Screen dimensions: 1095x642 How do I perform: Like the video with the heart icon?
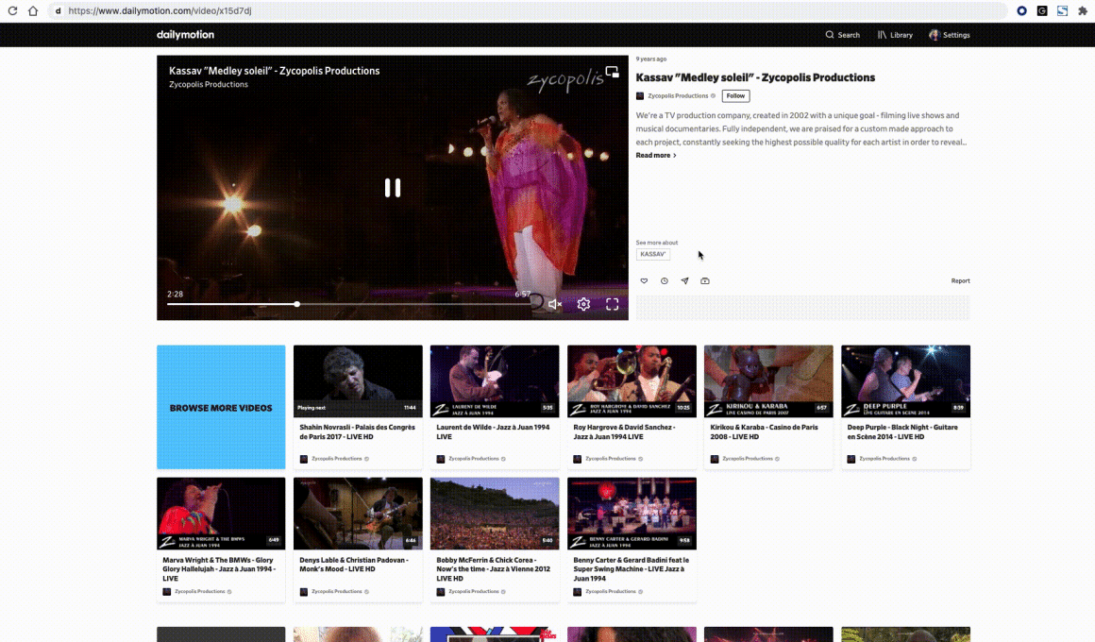pyautogui.click(x=644, y=281)
